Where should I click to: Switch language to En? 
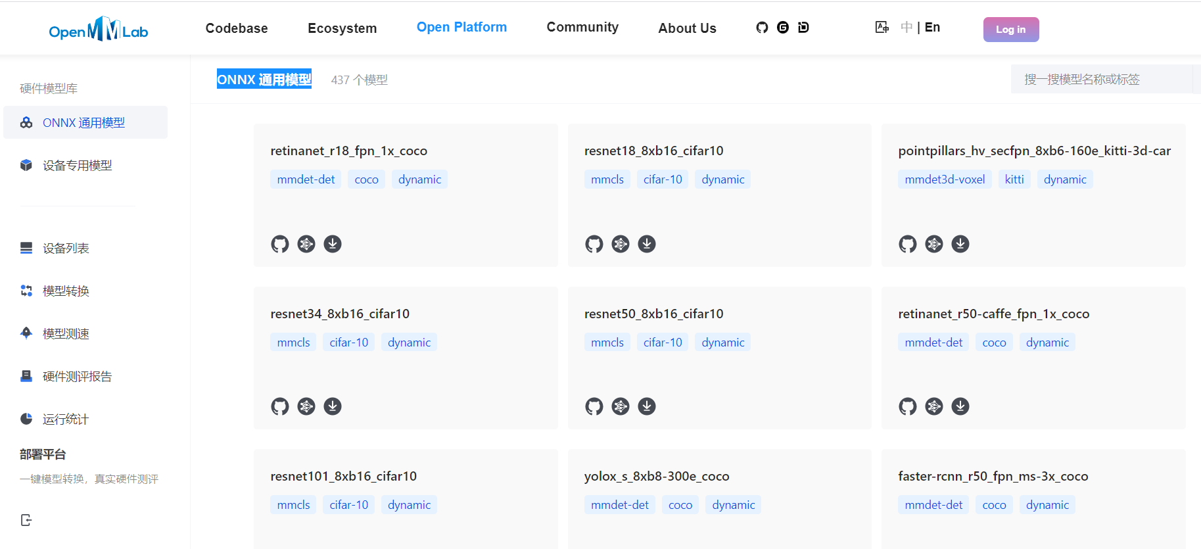932,27
